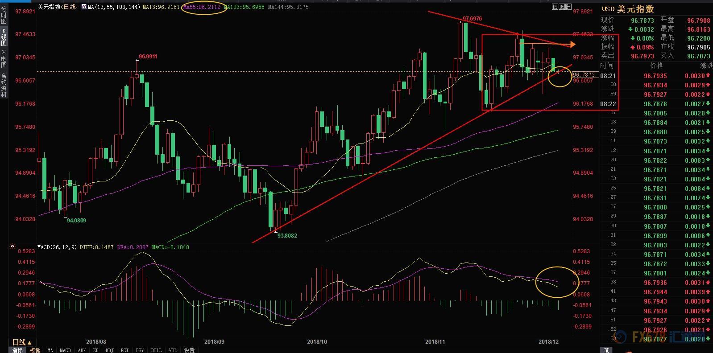
Task: Open the 合约资料 side tab
Action: tap(4, 85)
